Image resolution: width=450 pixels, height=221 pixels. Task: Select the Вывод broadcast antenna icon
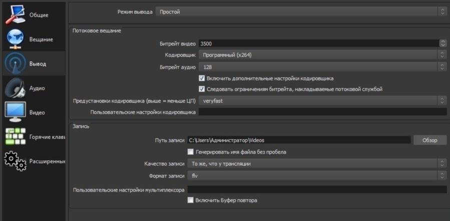click(x=15, y=64)
